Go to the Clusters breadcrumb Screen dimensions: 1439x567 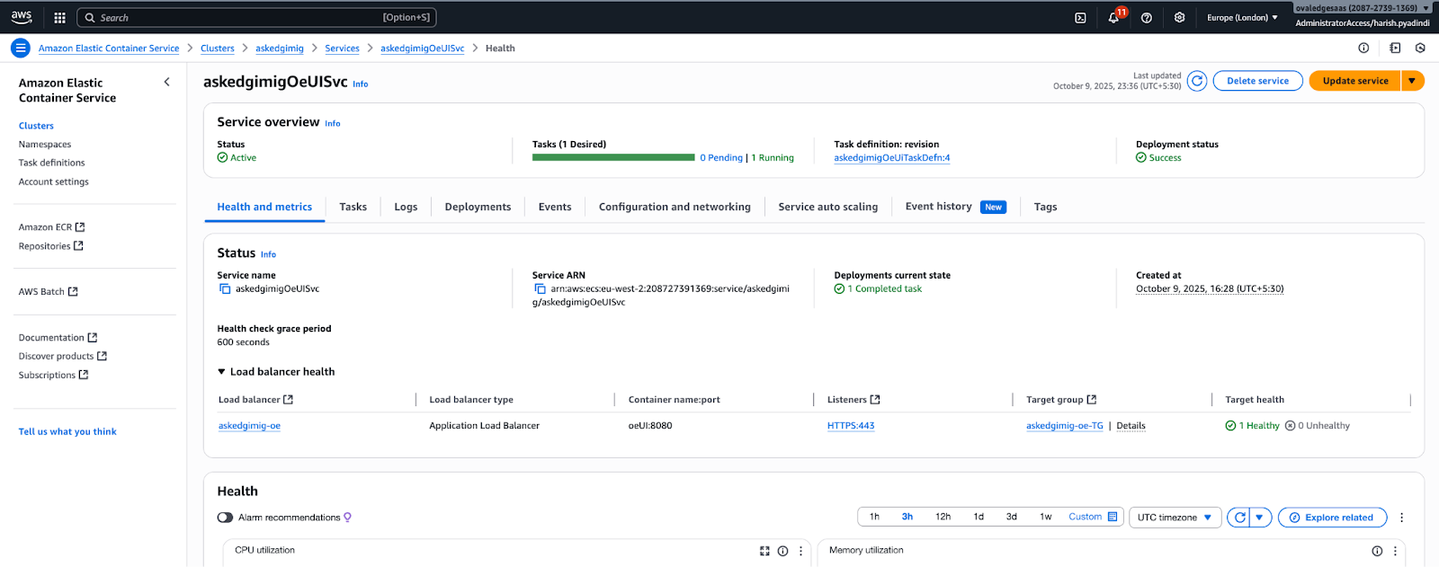pyautogui.click(x=217, y=49)
